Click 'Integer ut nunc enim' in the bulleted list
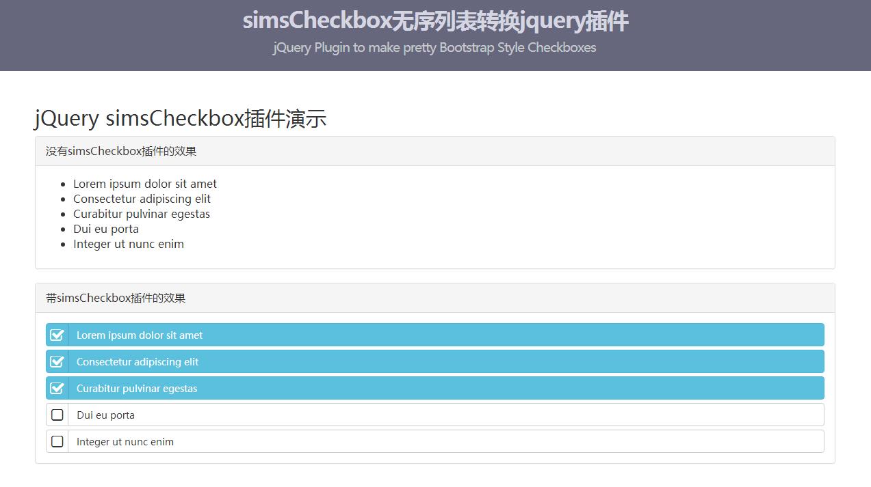This screenshot has width=871, height=487. click(x=129, y=244)
